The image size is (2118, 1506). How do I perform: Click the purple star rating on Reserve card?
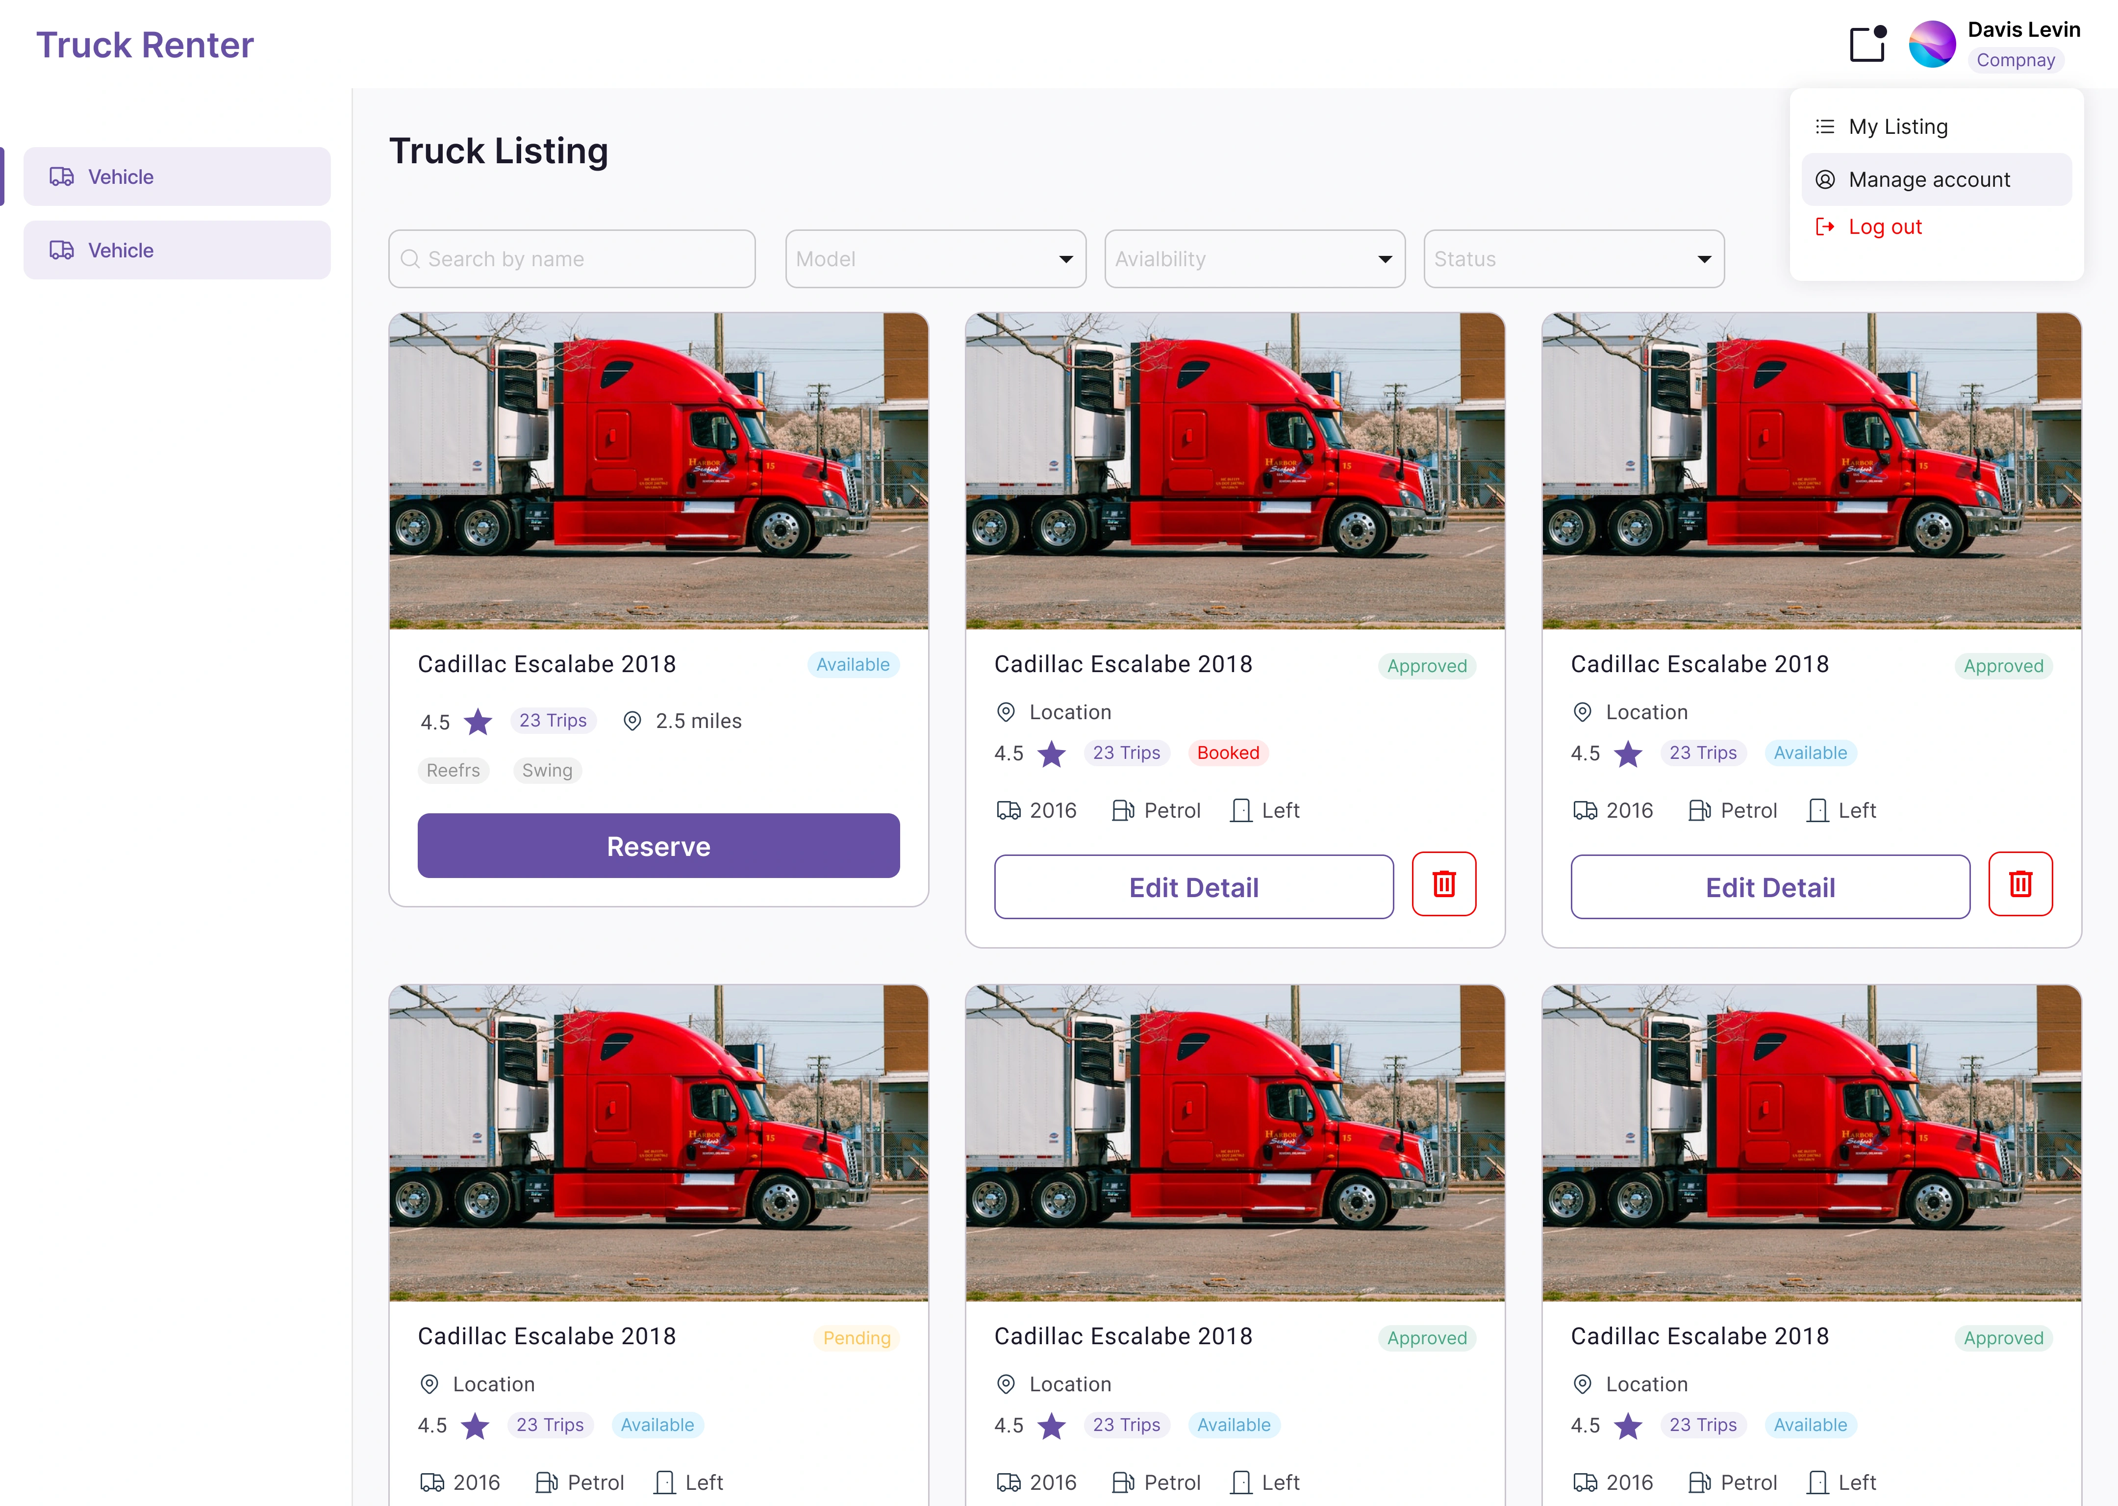479,722
